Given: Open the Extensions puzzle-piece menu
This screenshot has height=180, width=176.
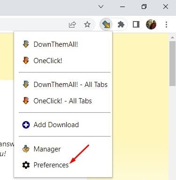Looking at the screenshot, I should coord(121,24).
